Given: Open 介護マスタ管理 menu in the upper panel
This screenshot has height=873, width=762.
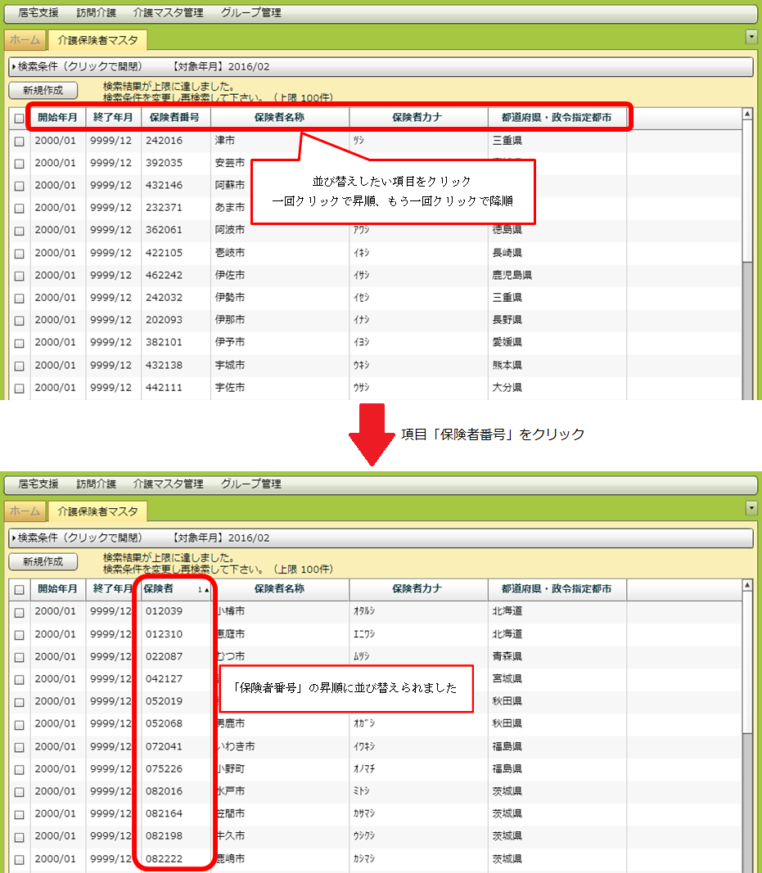Looking at the screenshot, I should pos(168,13).
